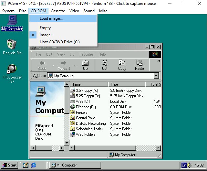This screenshot has width=207, height=171.
Task: Open the Sound menu in PCem
Action: point(89,11)
